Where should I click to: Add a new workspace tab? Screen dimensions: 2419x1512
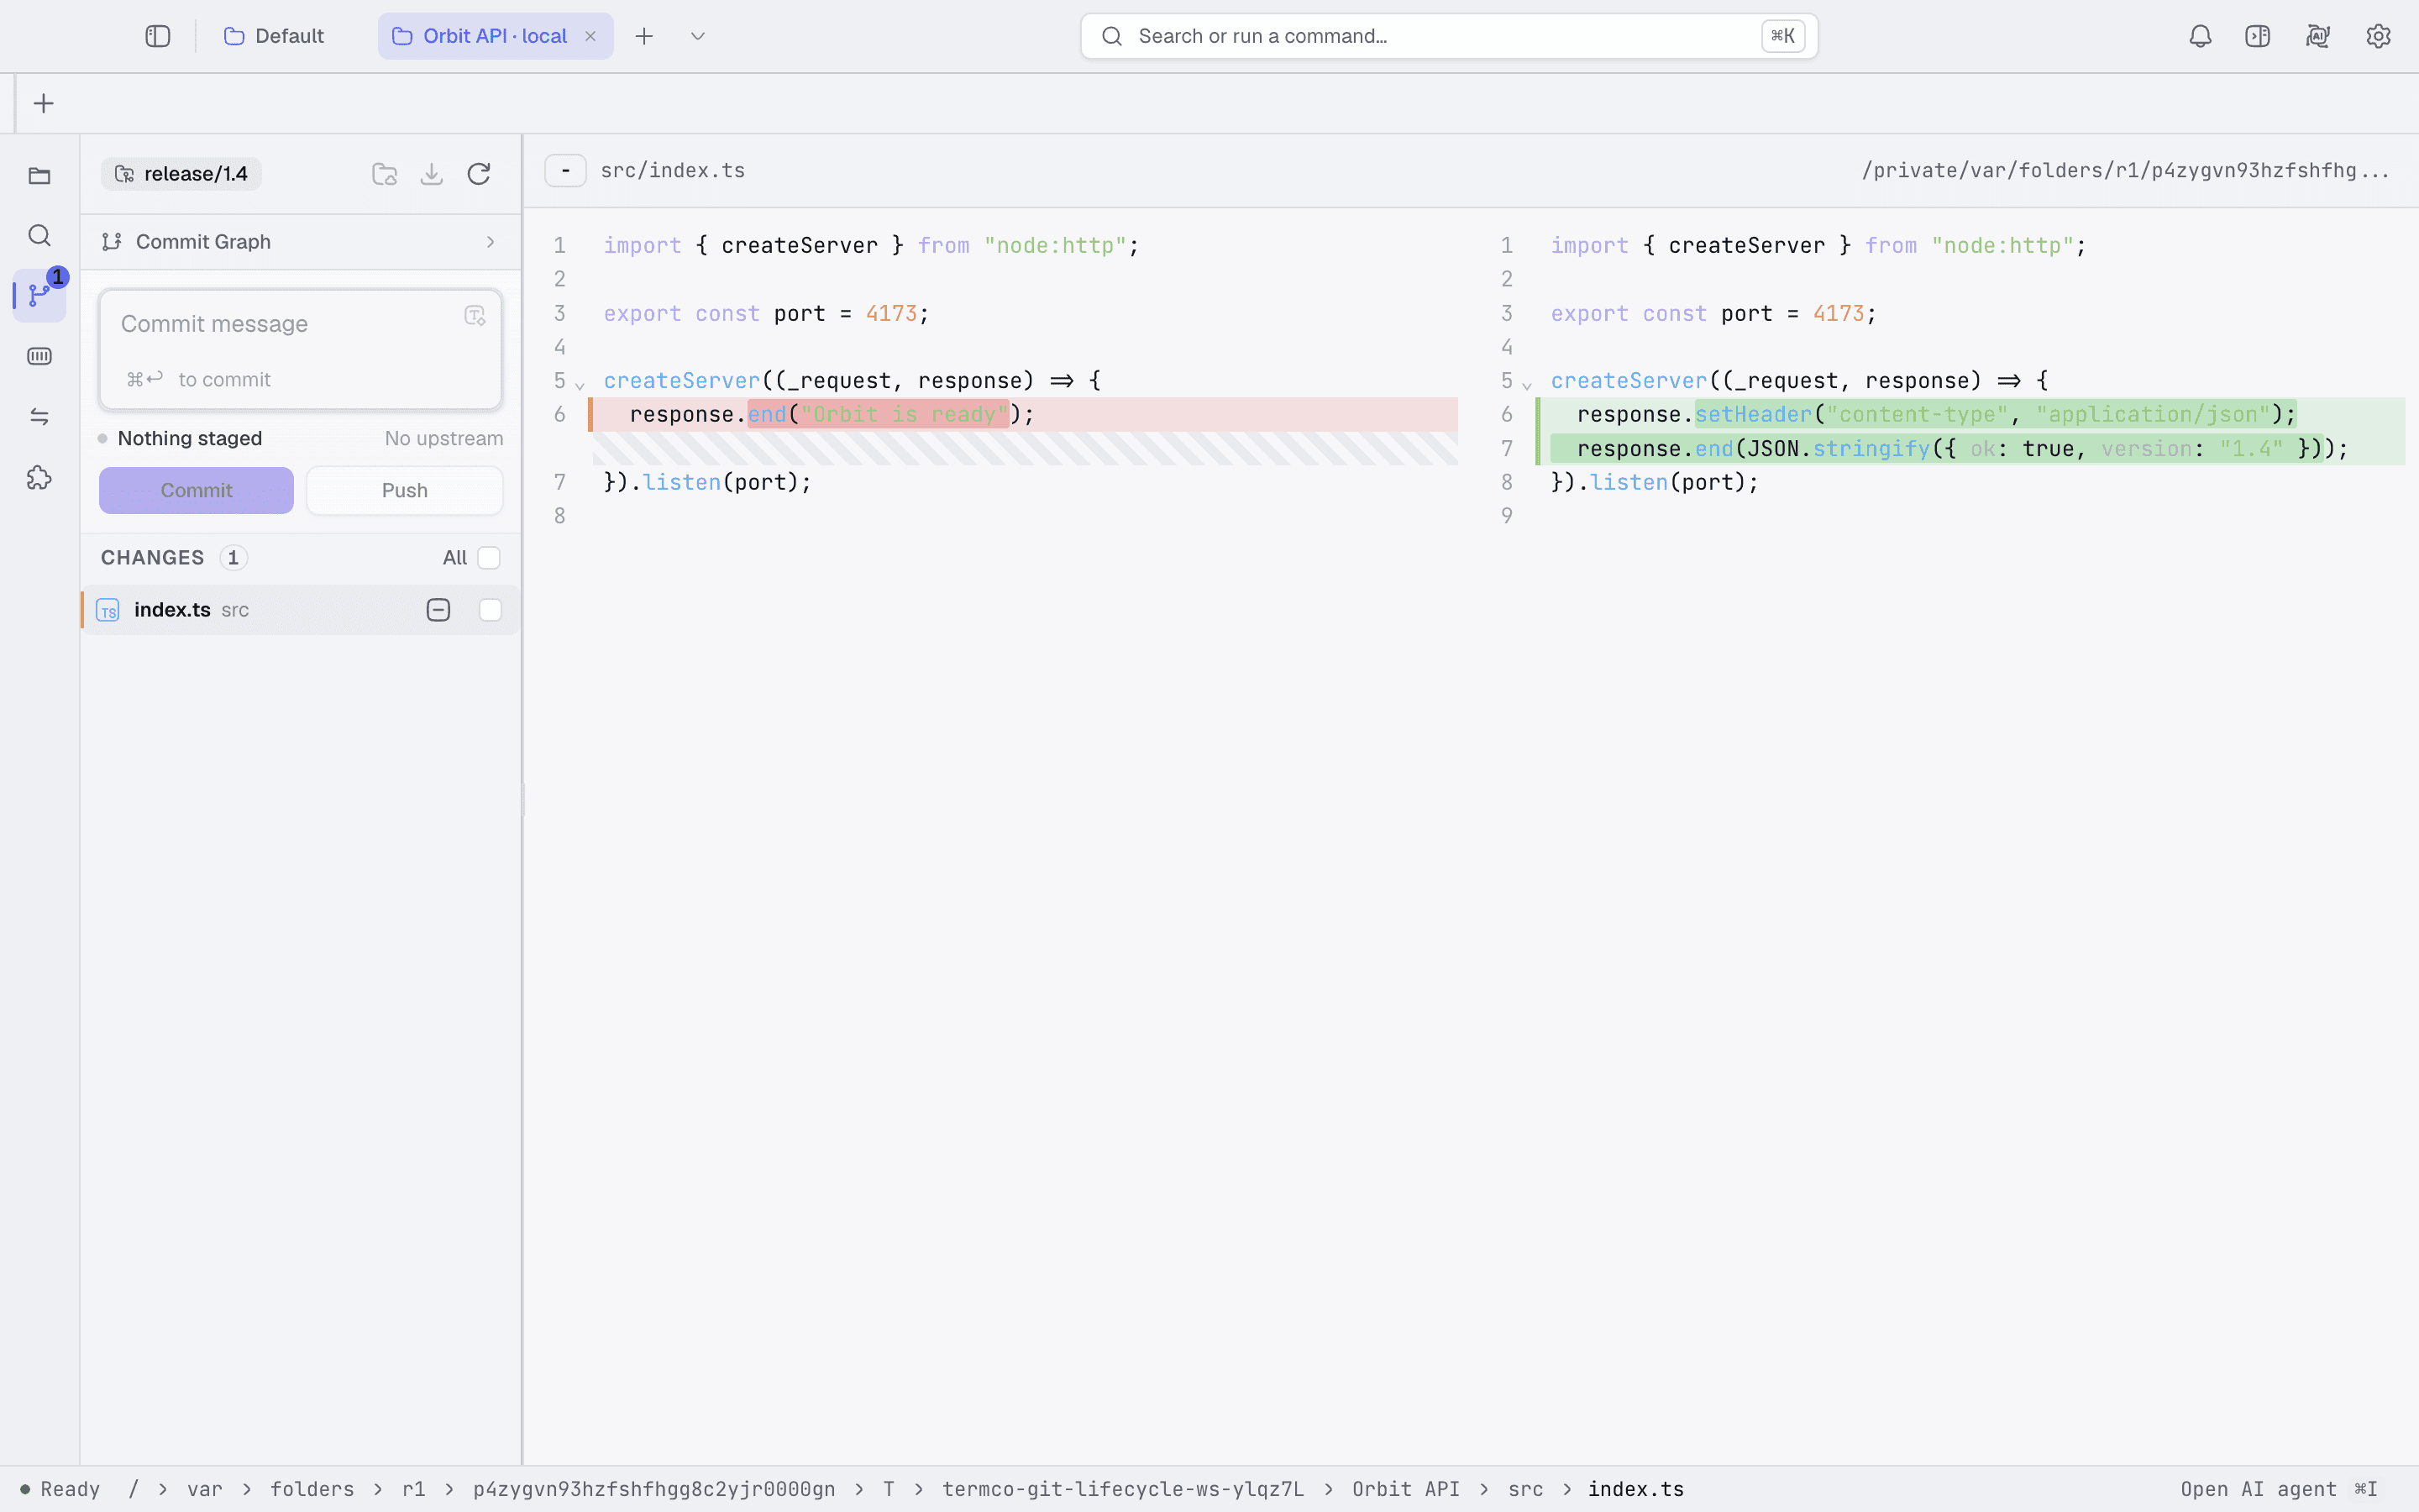pos(645,36)
